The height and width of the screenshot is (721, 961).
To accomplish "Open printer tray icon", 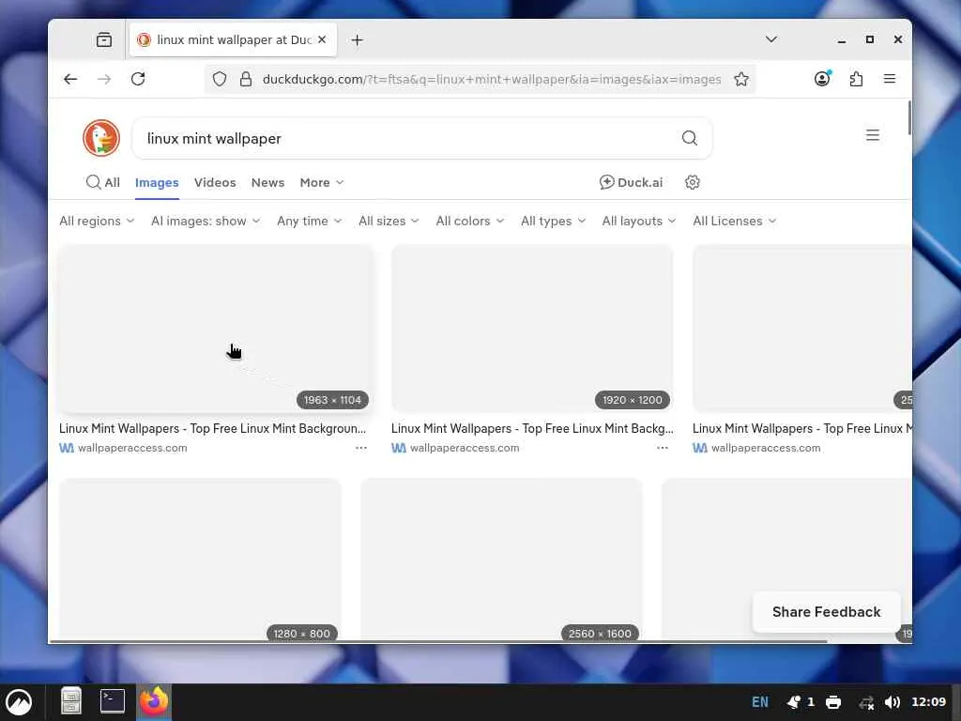I will [x=833, y=702].
